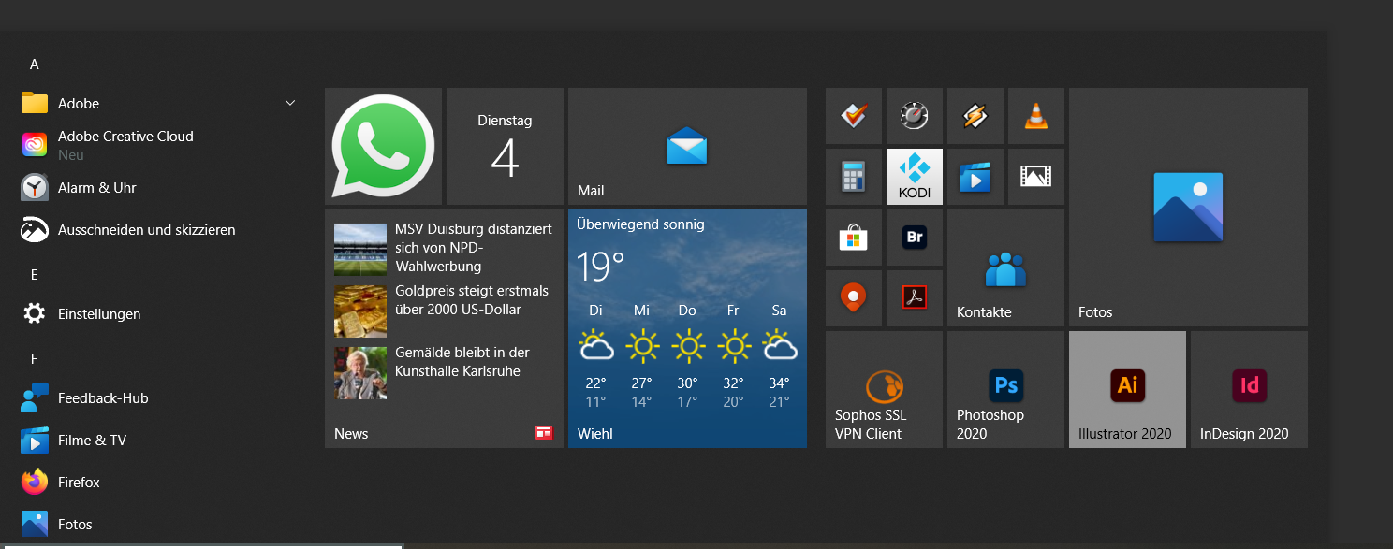Read the Goldpreis news headline

tap(472, 299)
